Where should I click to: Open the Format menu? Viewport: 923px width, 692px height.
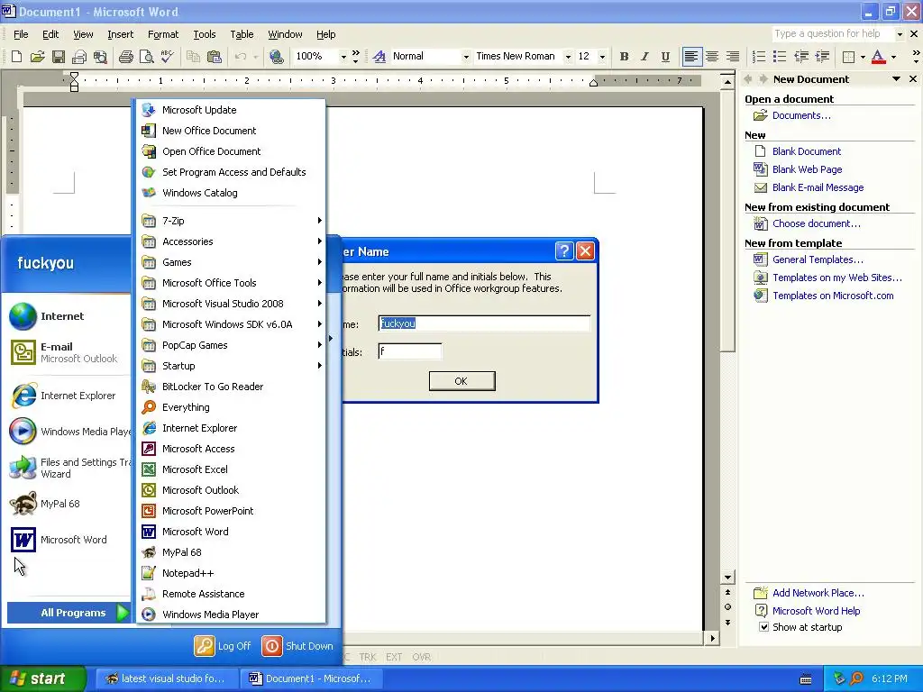163,34
